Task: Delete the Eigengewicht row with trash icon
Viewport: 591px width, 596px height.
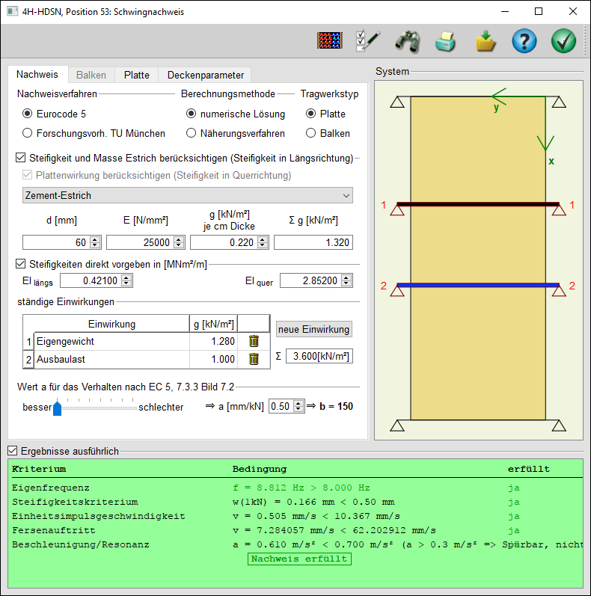Action: (x=254, y=342)
